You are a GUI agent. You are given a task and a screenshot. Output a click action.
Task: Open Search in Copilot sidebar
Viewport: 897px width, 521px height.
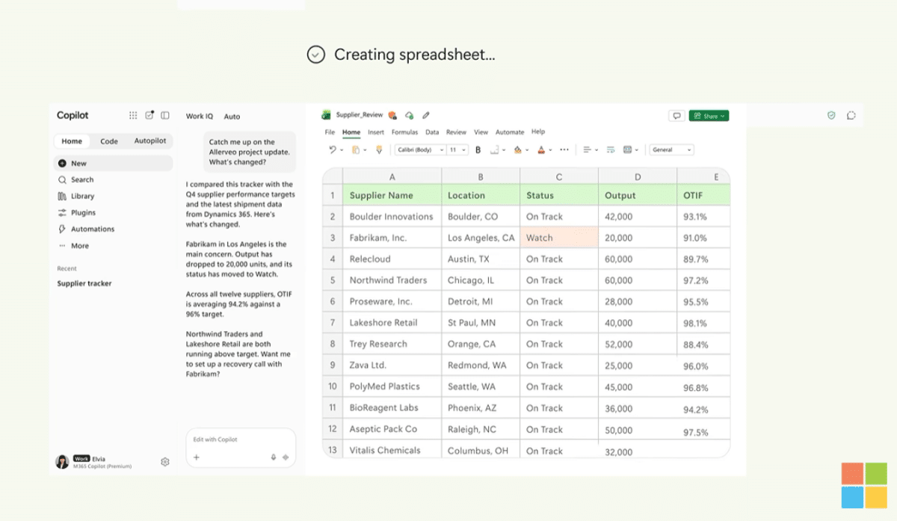point(75,179)
